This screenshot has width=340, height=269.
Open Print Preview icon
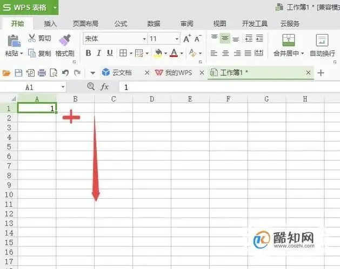[x=54, y=73]
